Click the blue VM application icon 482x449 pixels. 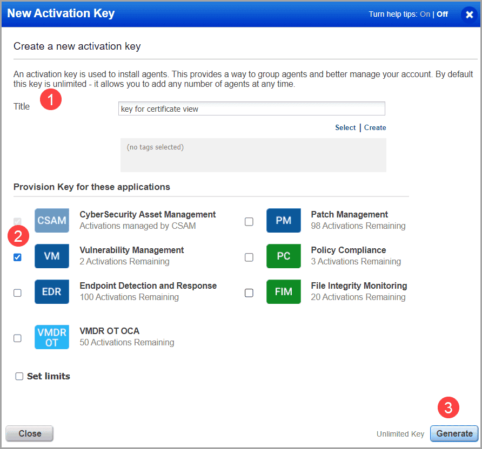(x=51, y=256)
